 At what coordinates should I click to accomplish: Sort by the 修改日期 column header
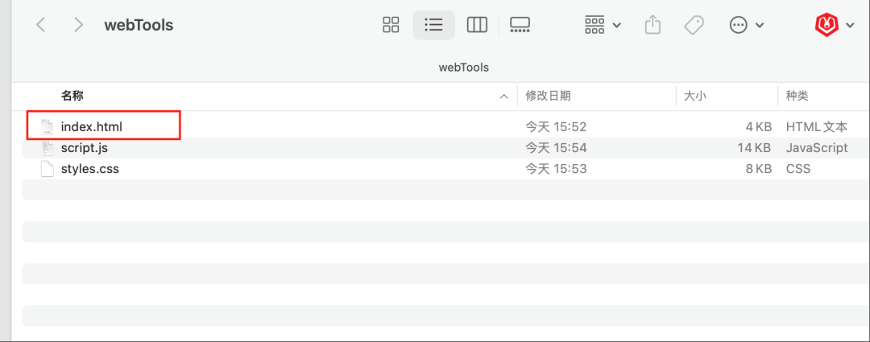pos(548,96)
